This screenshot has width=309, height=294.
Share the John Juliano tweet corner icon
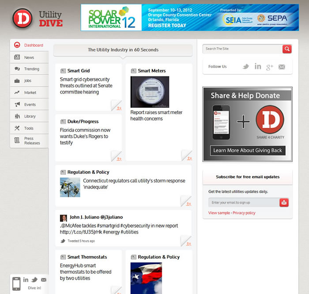(x=186, y=241)
